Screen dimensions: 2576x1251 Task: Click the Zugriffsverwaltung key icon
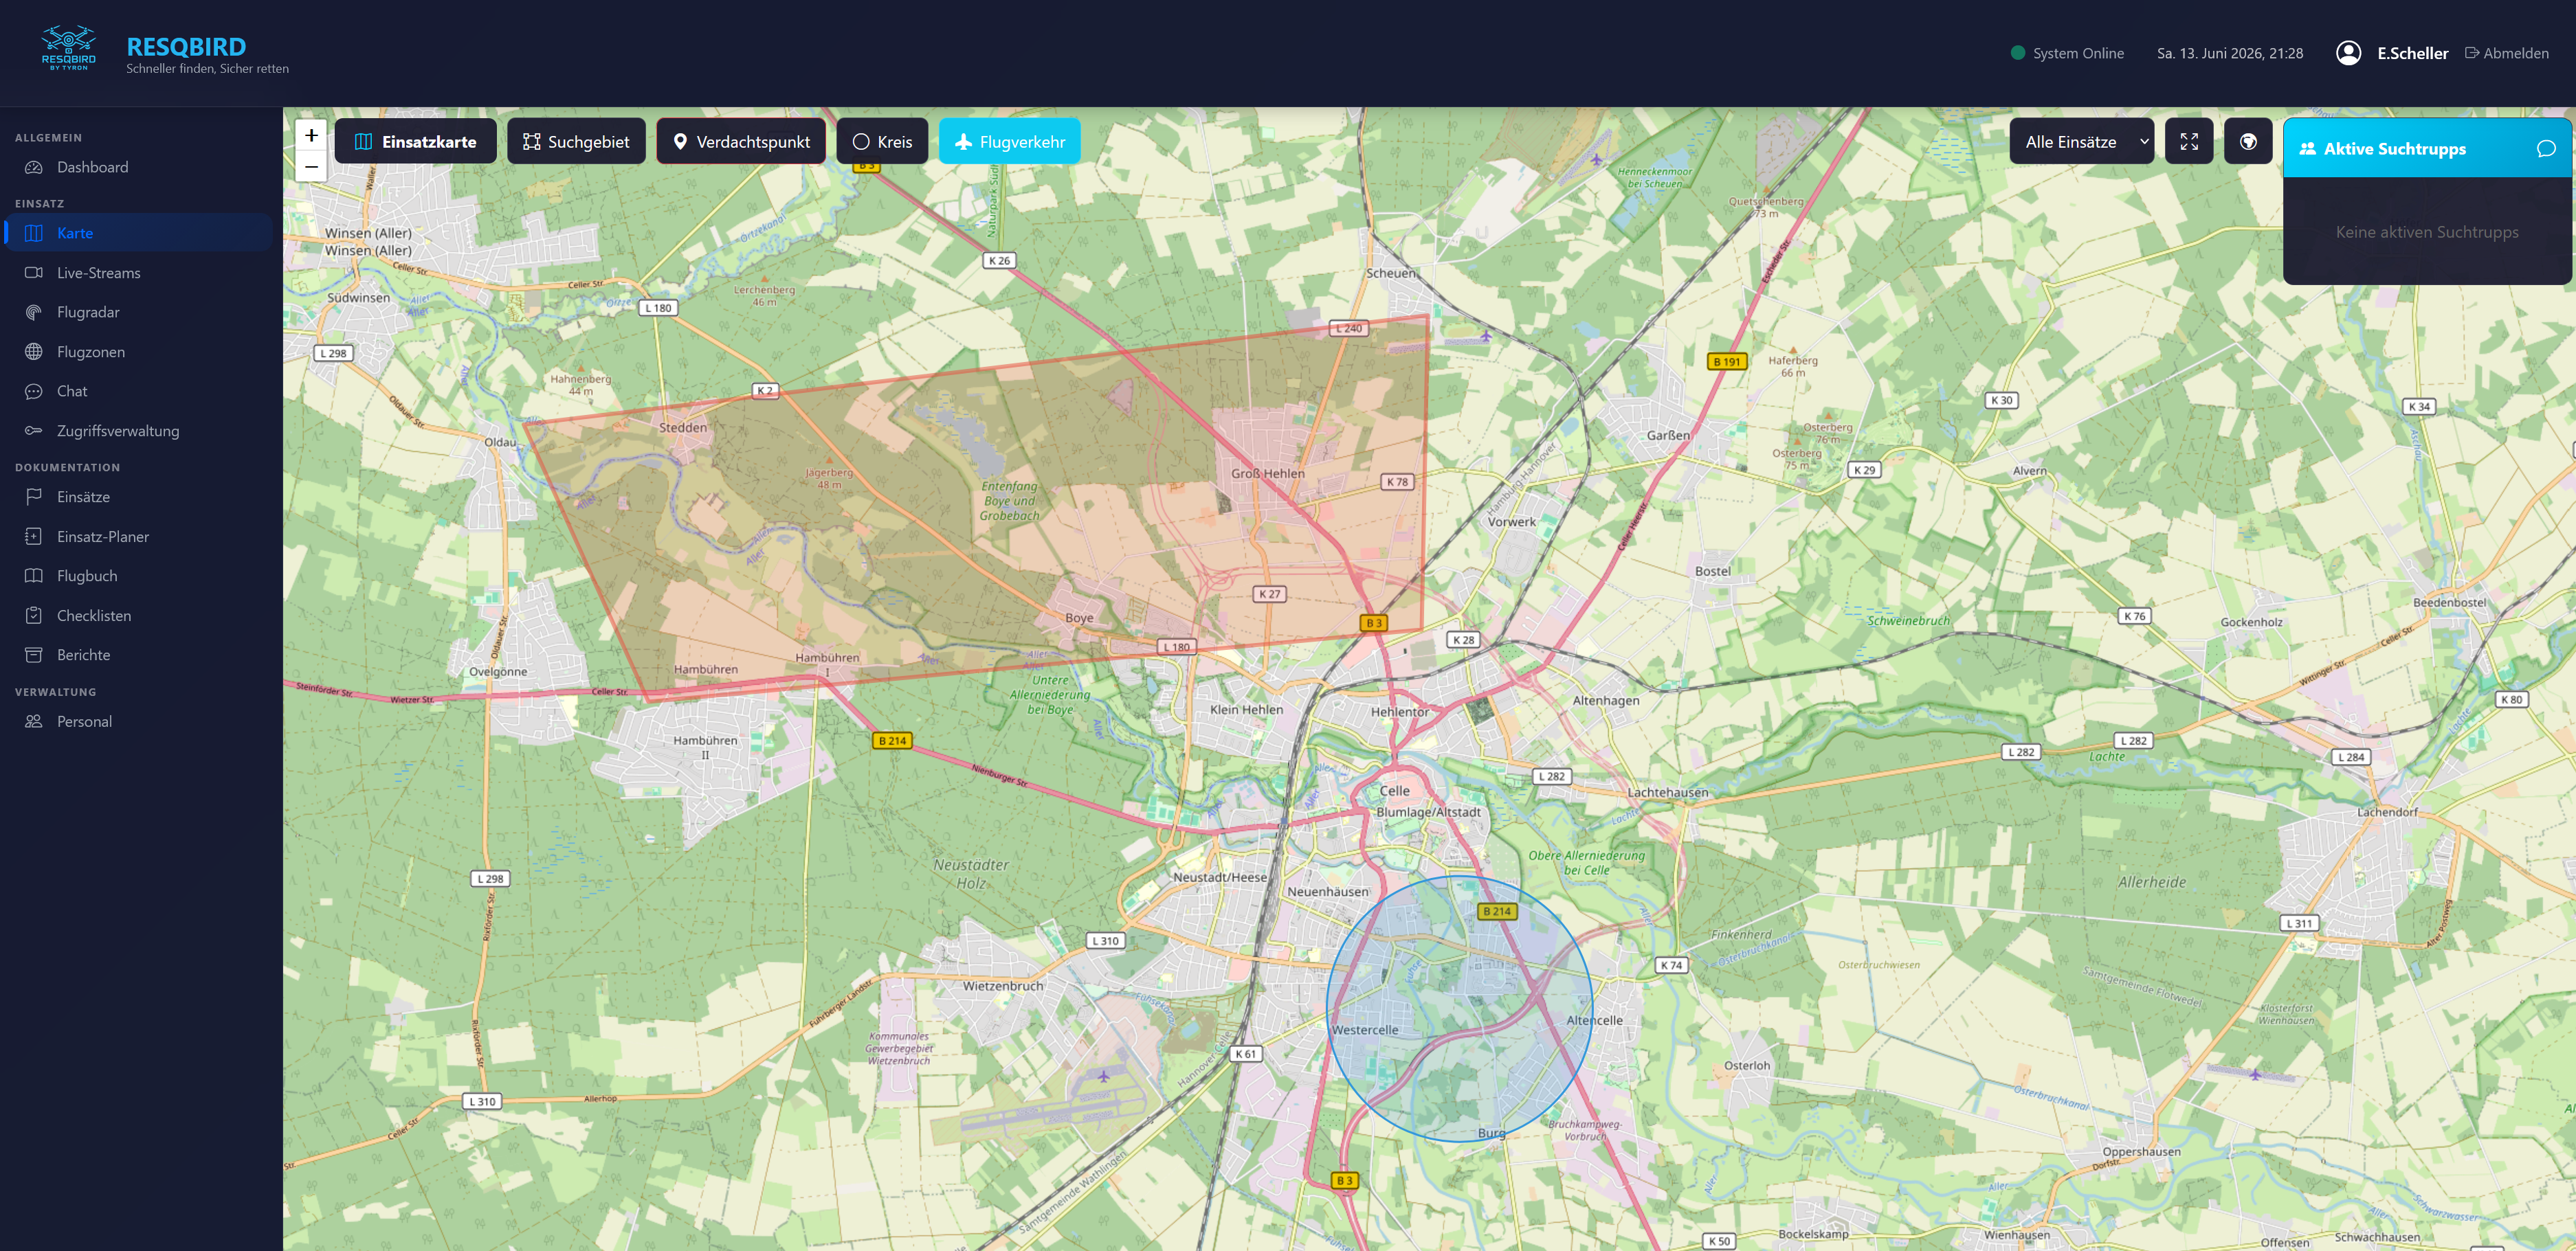coord(34,431)
